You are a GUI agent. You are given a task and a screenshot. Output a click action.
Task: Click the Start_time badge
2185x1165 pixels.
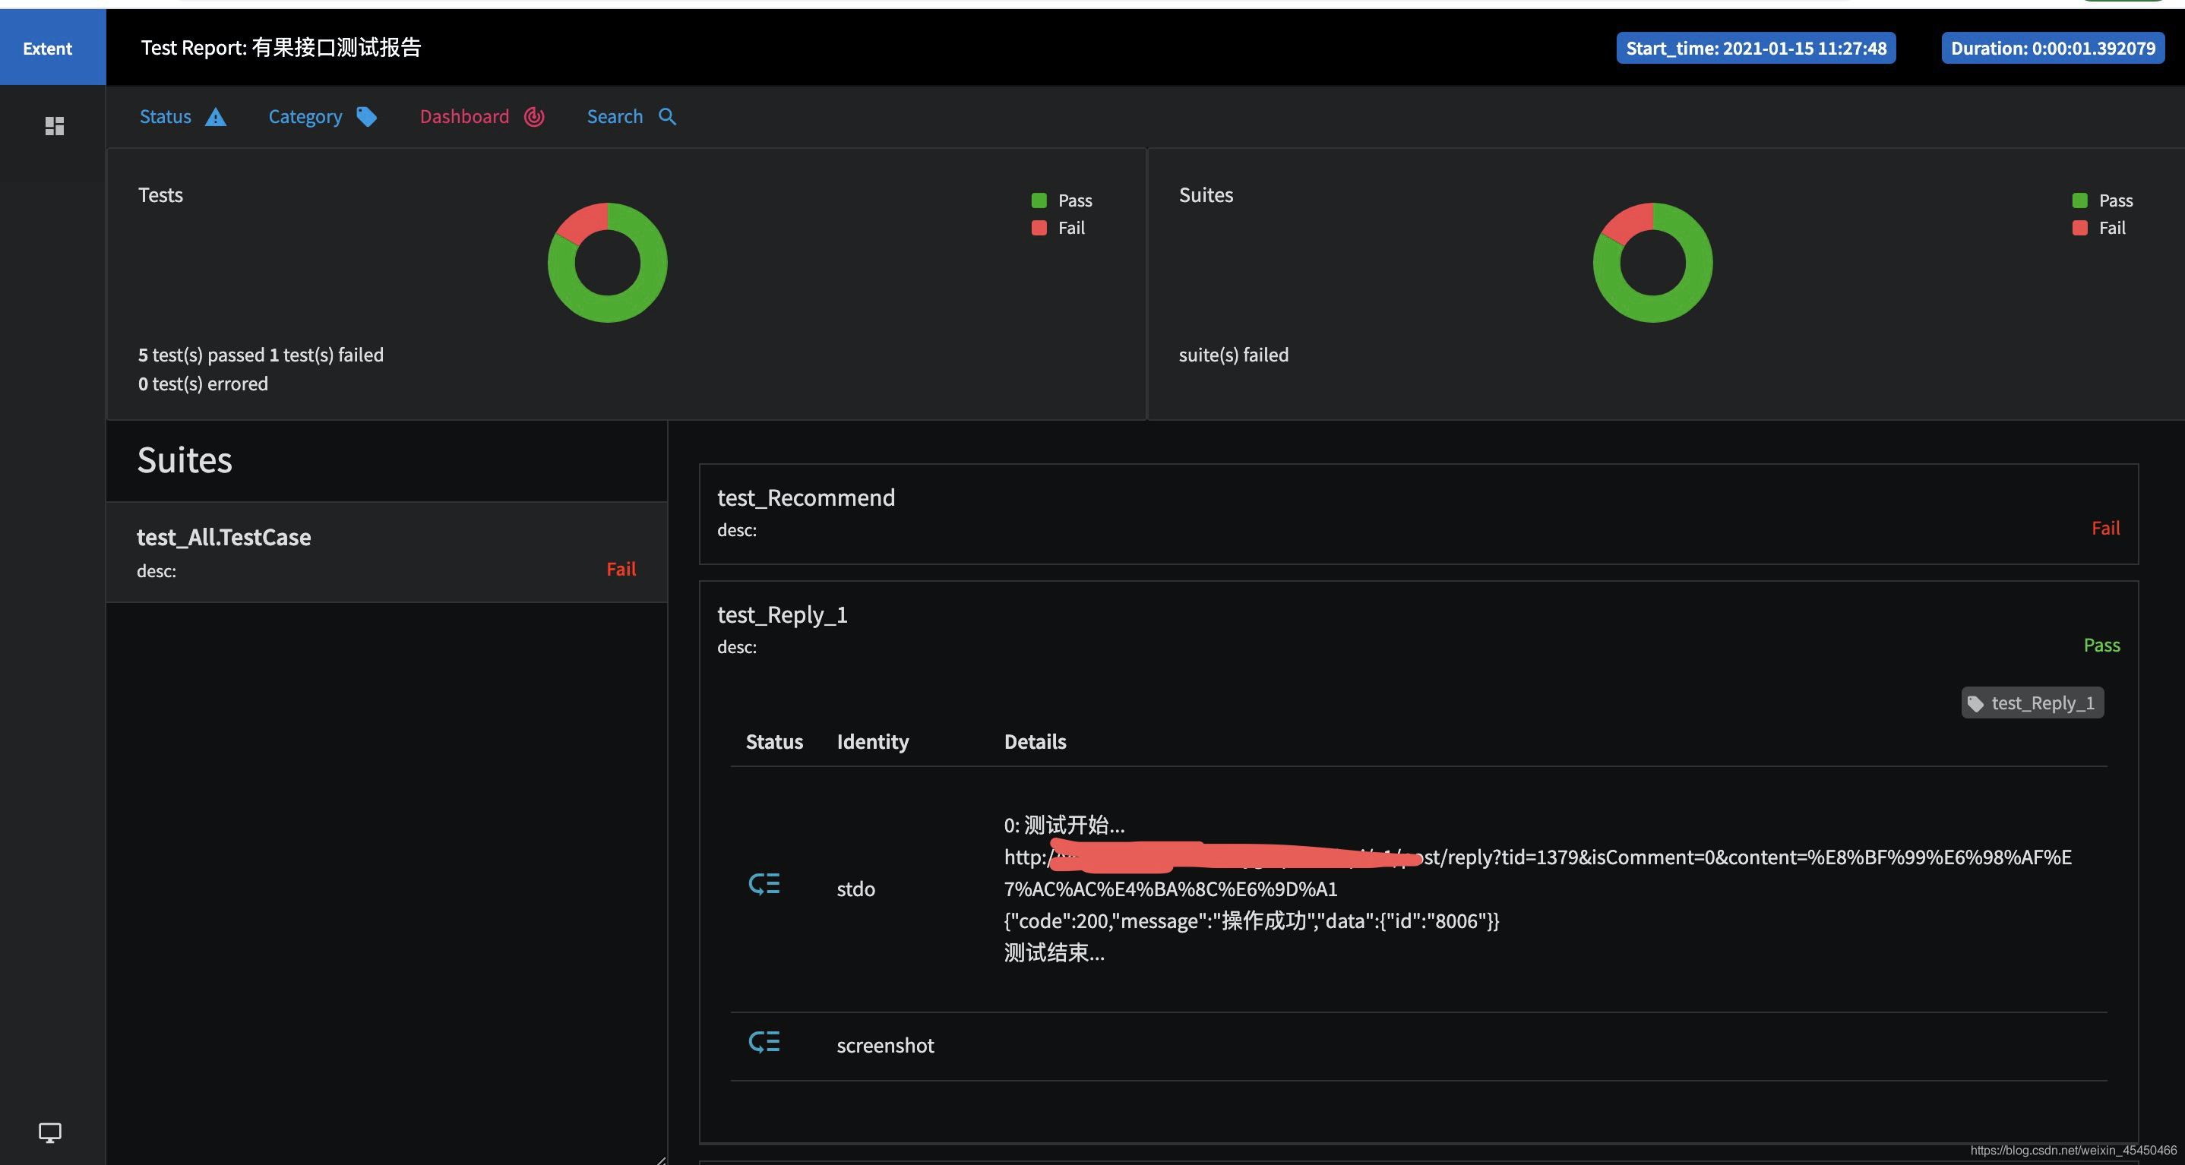[x=1756, y=49]
